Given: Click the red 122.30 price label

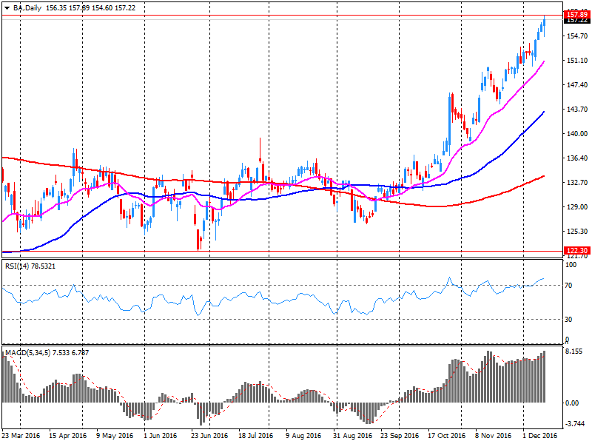Looking at the screenshot, I should pos(577,251).
